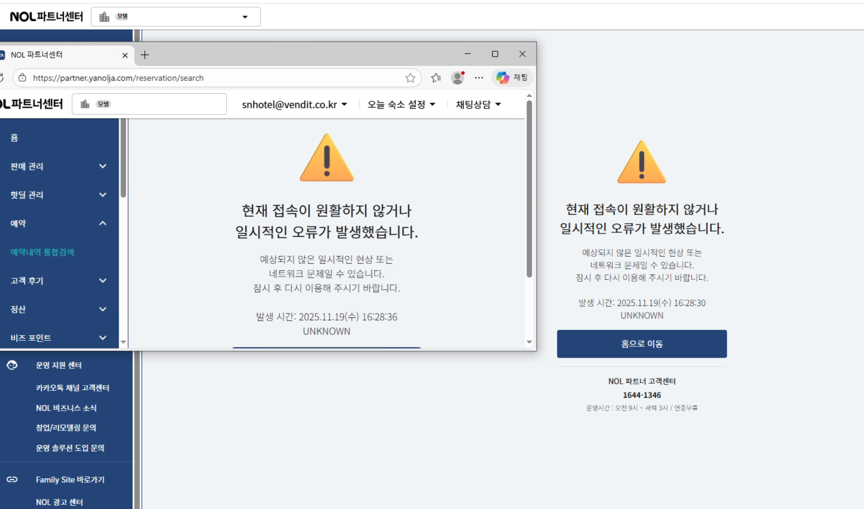Collapse the 예약 sidebar section
The width and height of the screenshot is (864, 509).
[102, 223]
